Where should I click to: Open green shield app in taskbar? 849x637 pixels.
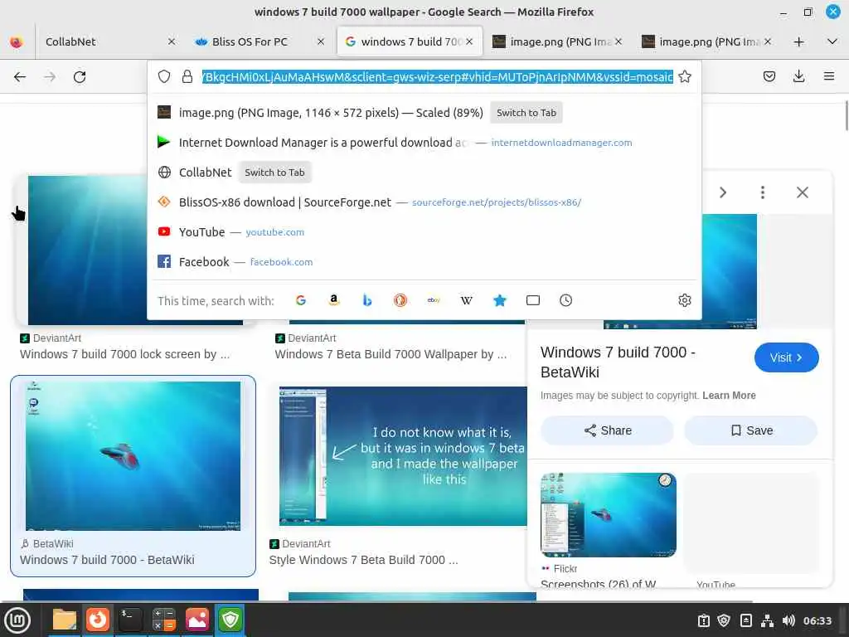230,620
